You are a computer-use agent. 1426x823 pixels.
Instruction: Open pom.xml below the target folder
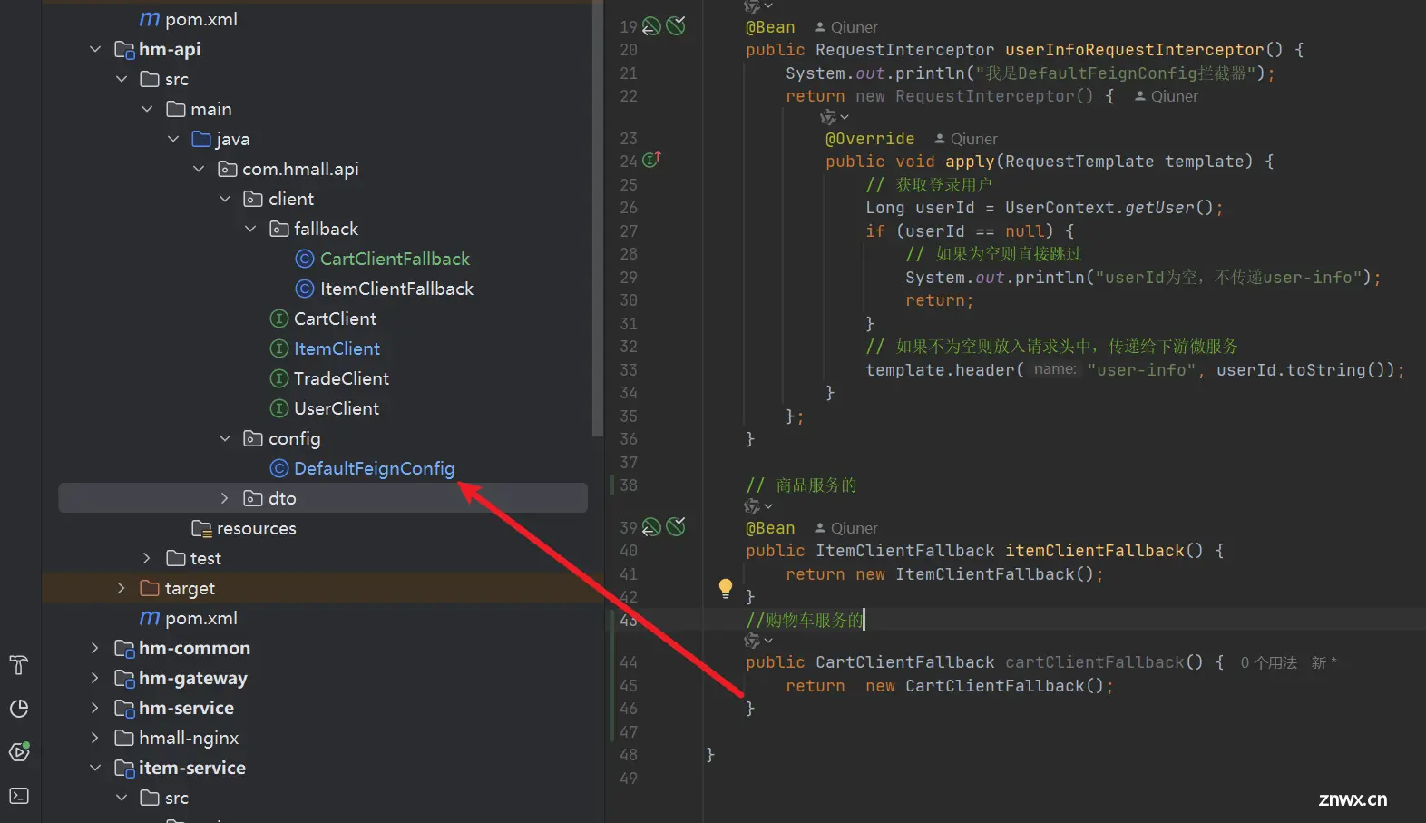point(200,618)
